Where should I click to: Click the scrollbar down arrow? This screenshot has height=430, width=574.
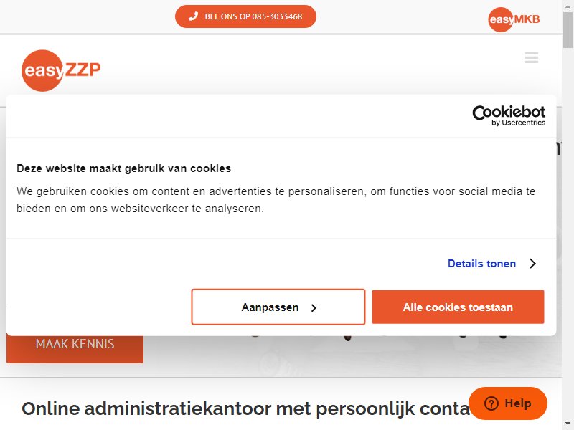click(568, 424)
